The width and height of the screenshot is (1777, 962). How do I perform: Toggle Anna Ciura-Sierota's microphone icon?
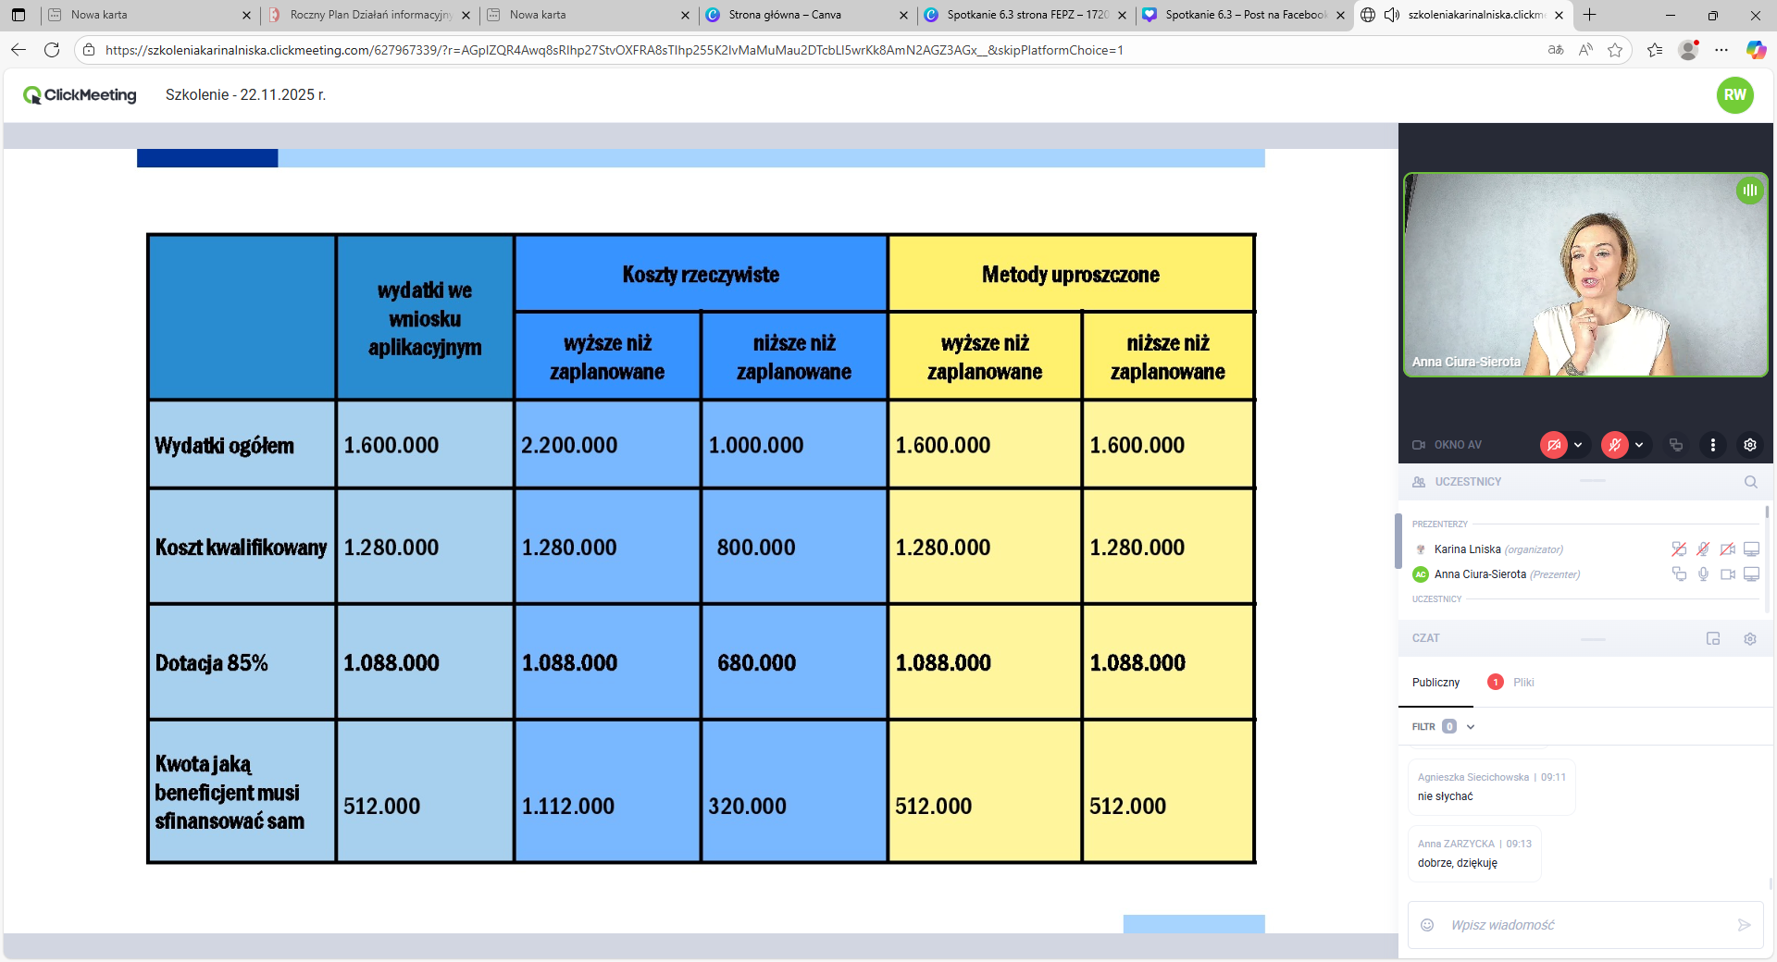tap(1703, 574)
